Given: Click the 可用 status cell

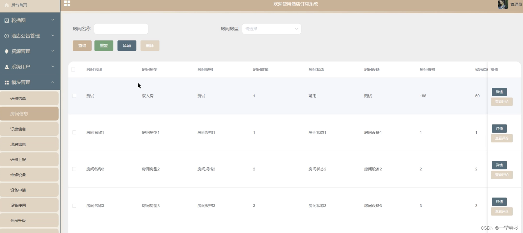Looking at the screenshot, I should 312,96.
